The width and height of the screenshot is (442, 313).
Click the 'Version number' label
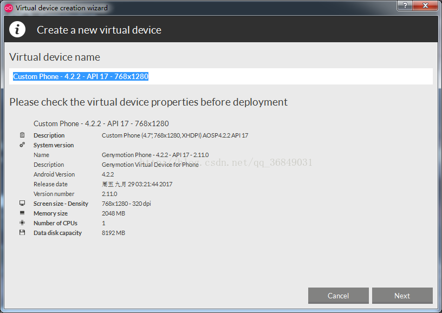coord(54,194)
